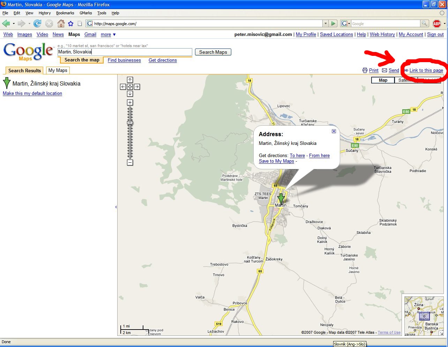Open the Terms of Use link
448x347 pixels.
(389, 332)
